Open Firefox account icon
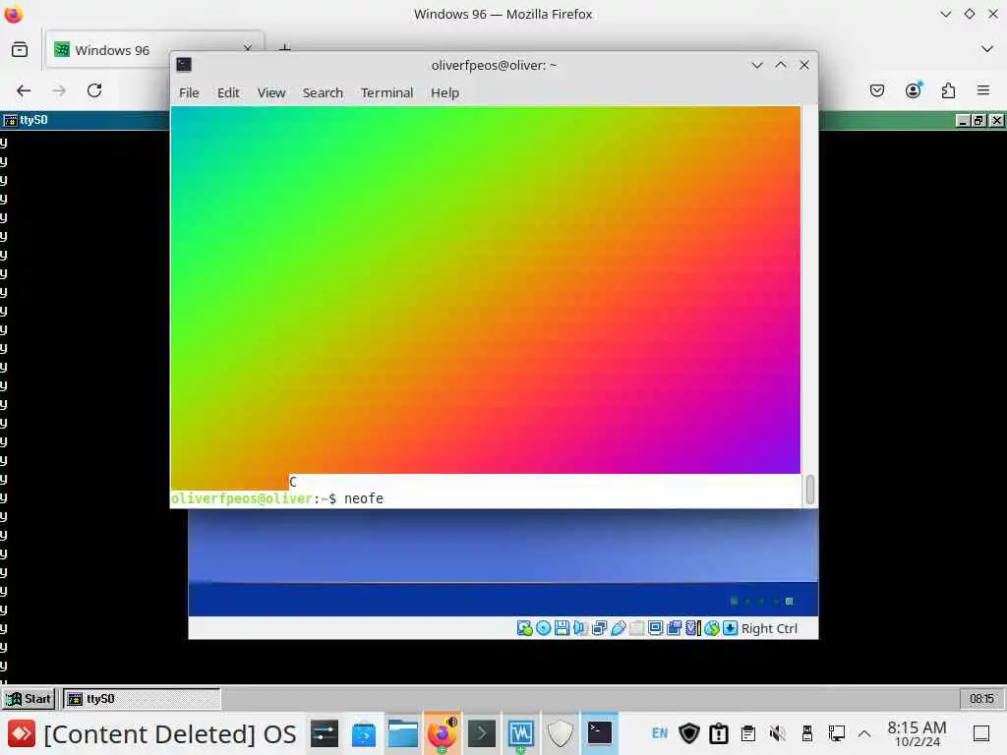The height and width of the screenshot is (755, 1007). pyautogui.click(x=914, y=90)
